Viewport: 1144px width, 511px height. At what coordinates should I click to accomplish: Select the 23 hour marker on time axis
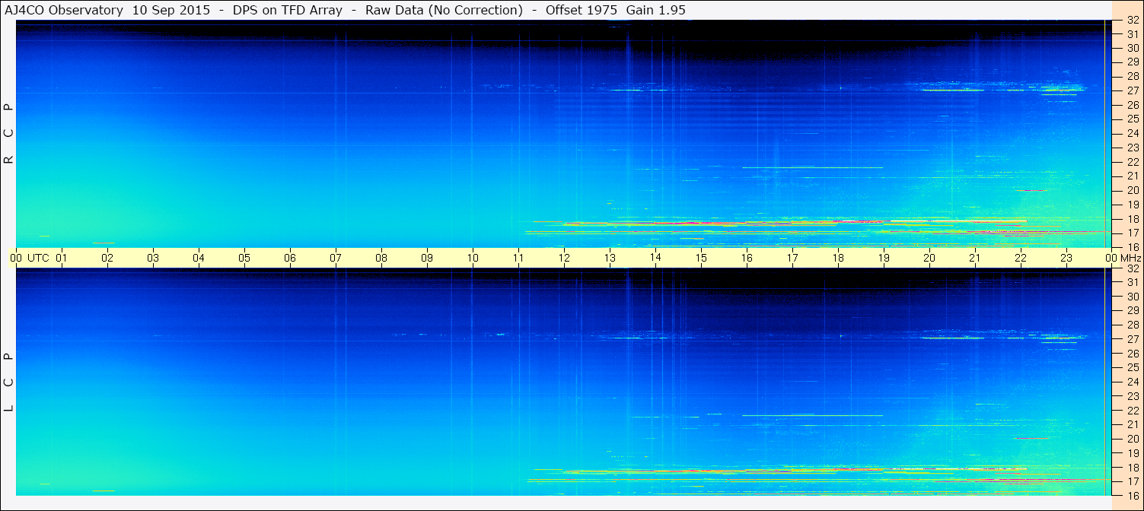point(1066,258)
